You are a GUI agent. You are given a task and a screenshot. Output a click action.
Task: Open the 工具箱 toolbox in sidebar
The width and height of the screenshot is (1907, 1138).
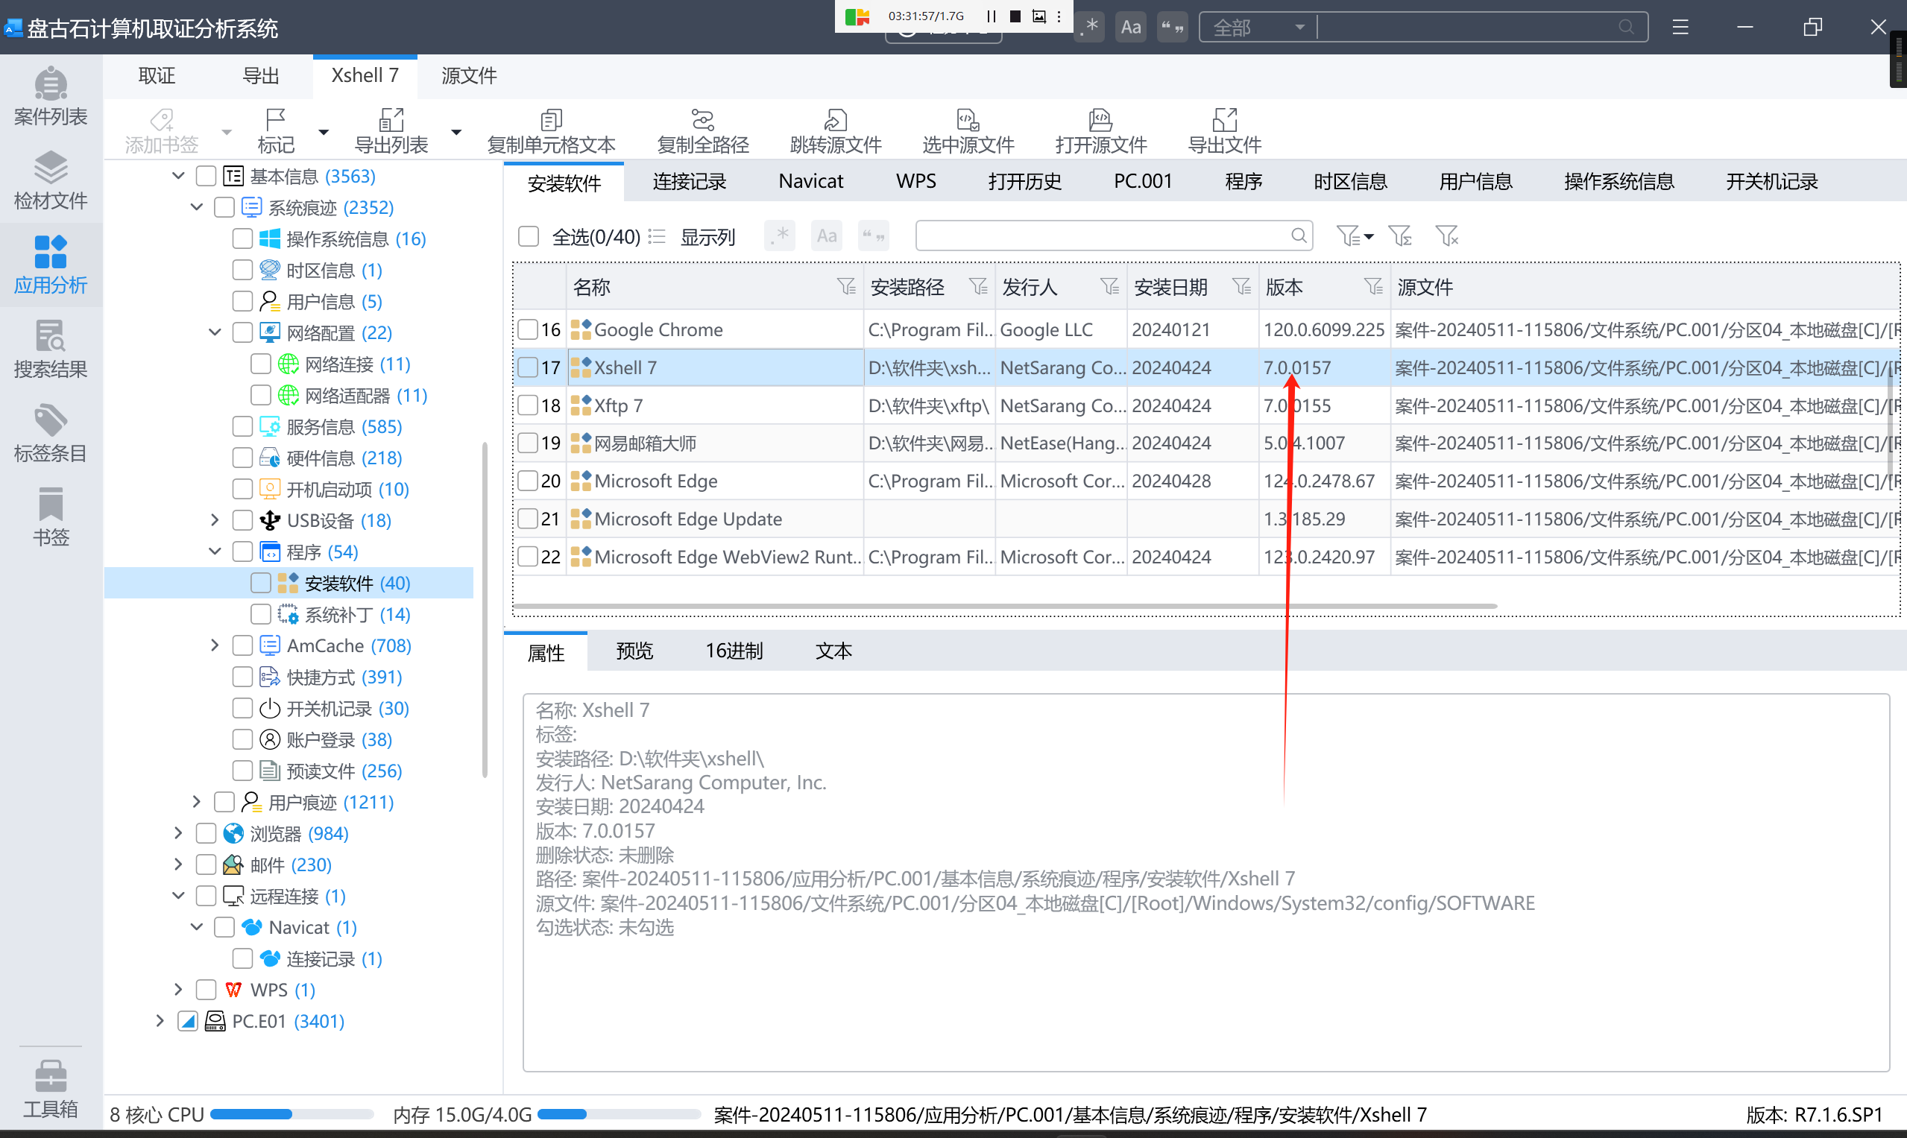pos(51,1087)
